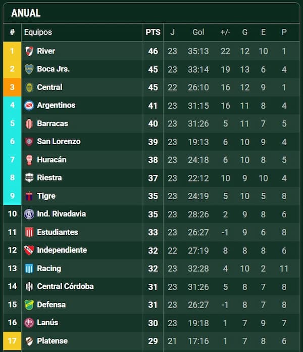Click the Tigre team badge
The width and height of the screenshot is (303, 352).
[x=29, y=196]
